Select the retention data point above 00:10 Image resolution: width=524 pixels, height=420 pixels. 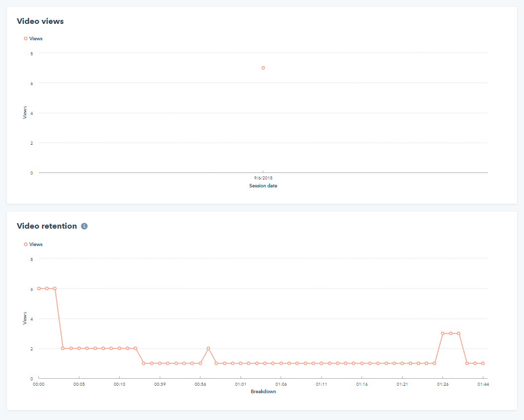pyautogui.click(x=119, y=348)
